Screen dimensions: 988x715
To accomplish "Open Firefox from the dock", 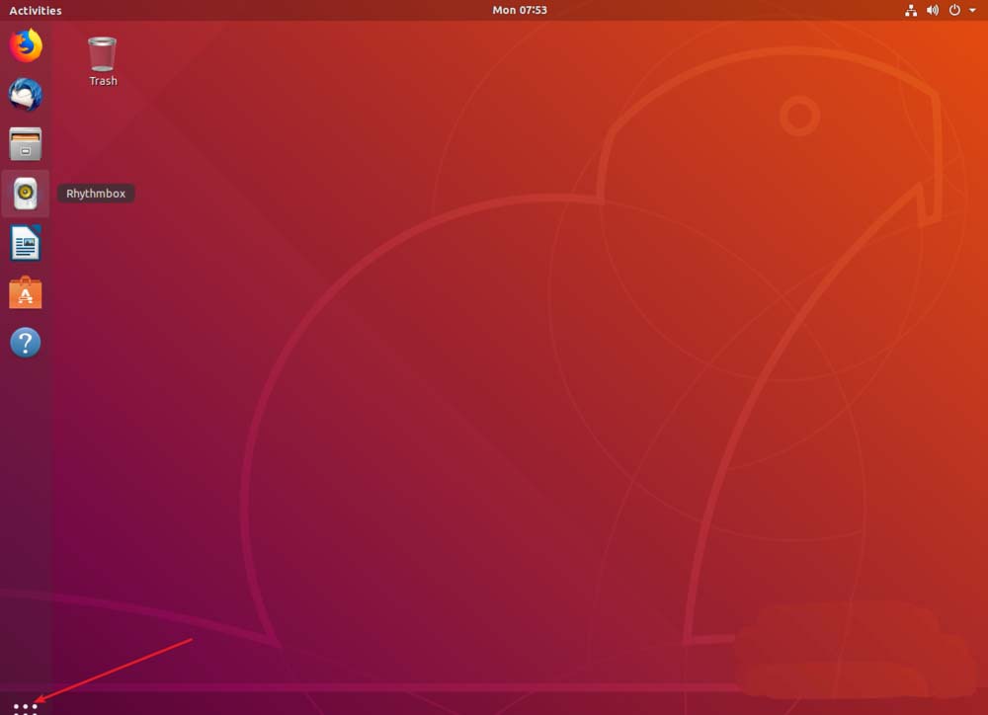I will 26,45.
